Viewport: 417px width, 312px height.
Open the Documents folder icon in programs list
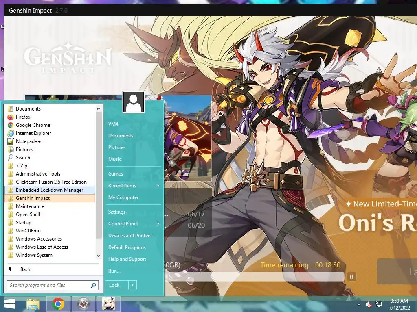(x=11, y=109)
